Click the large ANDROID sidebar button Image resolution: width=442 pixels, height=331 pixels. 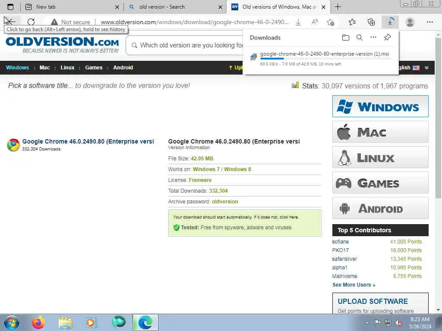pyautogui.click(x=380, y=208)
